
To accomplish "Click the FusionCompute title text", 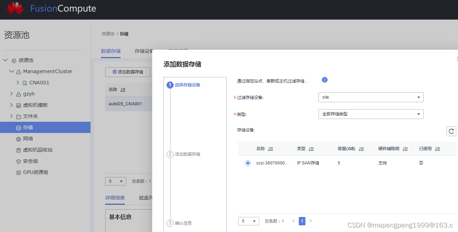I will [63, 9].
